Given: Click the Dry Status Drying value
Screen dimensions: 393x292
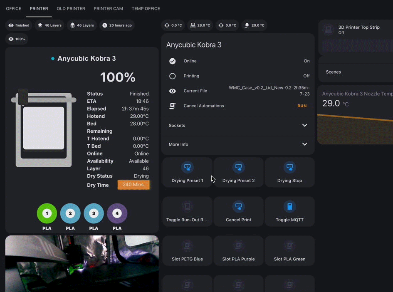Looking at the screenshot, I should 141,176.
